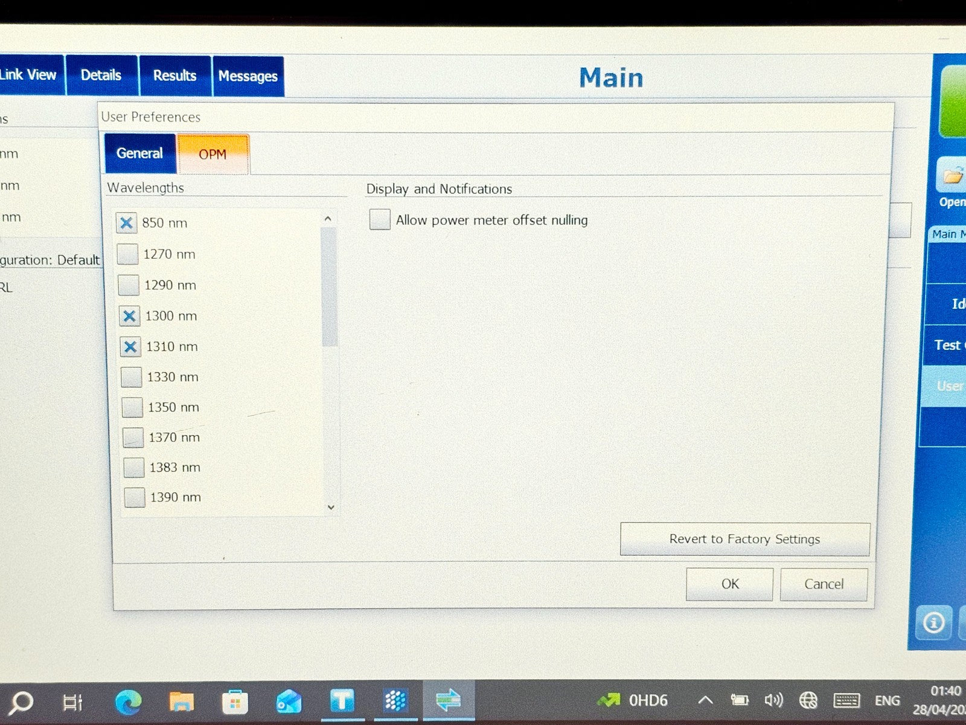Click the ENG language indicator

point(887,700)
